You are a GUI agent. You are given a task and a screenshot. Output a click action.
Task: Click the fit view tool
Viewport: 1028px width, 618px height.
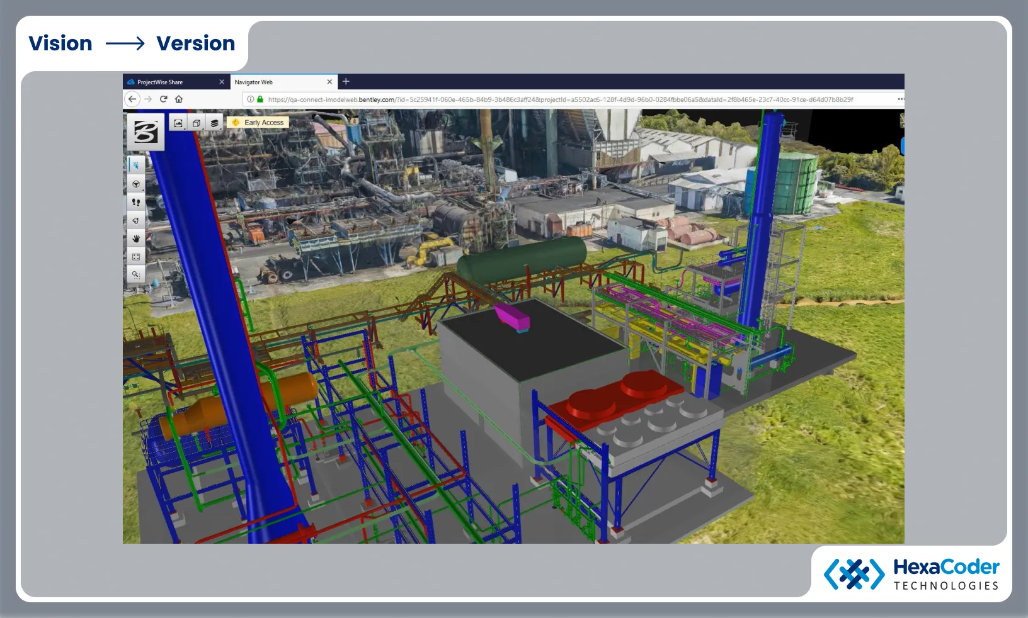tap(136, 256)
